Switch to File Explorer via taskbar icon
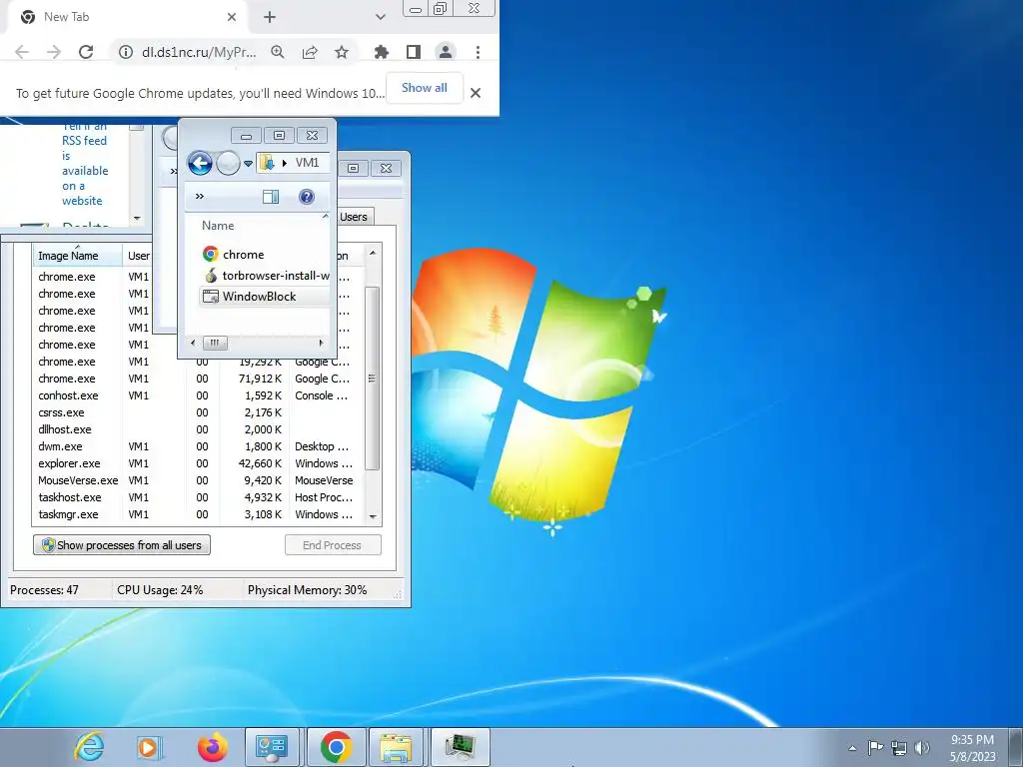The image size is (1023, 767). (x=396, y=747)
